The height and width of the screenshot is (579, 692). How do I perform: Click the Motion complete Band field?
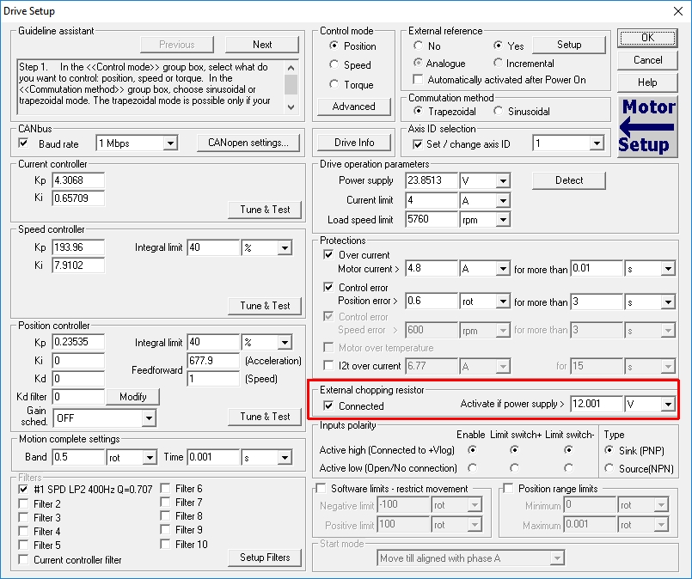pos(78,457)
